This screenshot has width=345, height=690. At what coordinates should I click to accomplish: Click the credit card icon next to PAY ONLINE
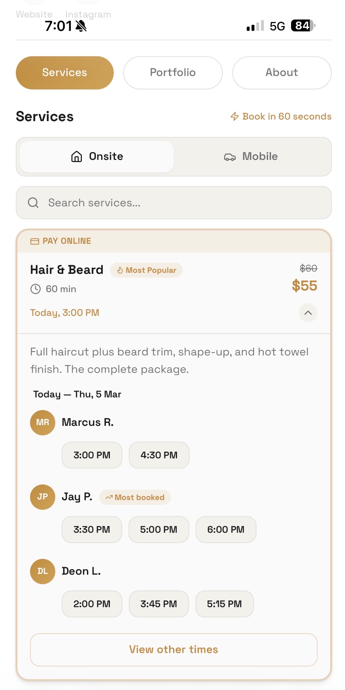(34, 241)
